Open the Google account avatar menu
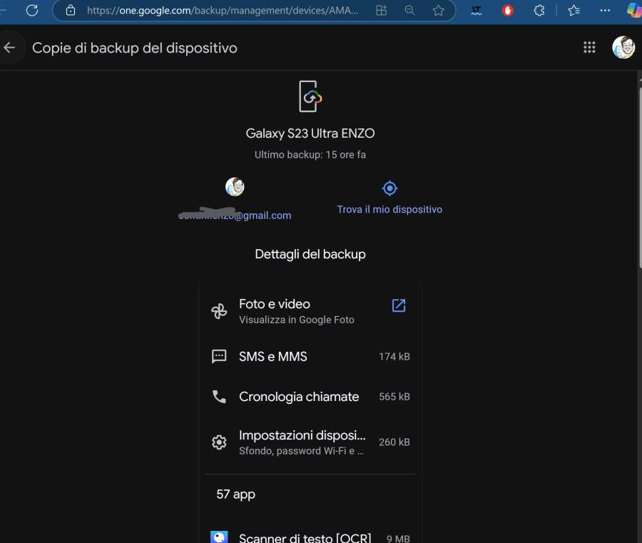Image resolution: width=642 pixels, height=543 pixels. click(623, 47)
